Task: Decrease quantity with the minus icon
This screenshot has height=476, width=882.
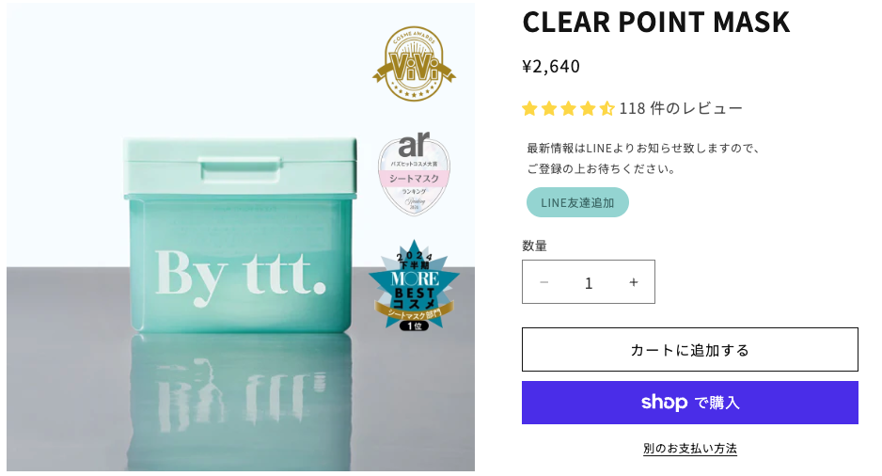Action: click(543, 282)
